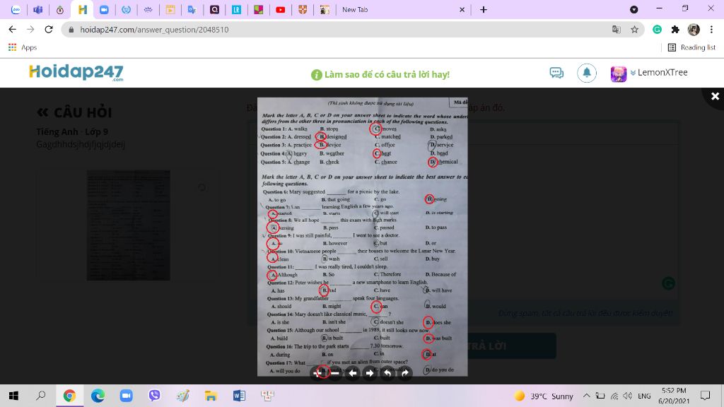This screenshot has height=407, width=724.
Task: Open the Chrome profile avatar
Action: [x=694, y=30]
